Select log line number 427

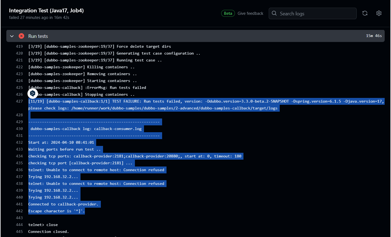coord(19,101)
